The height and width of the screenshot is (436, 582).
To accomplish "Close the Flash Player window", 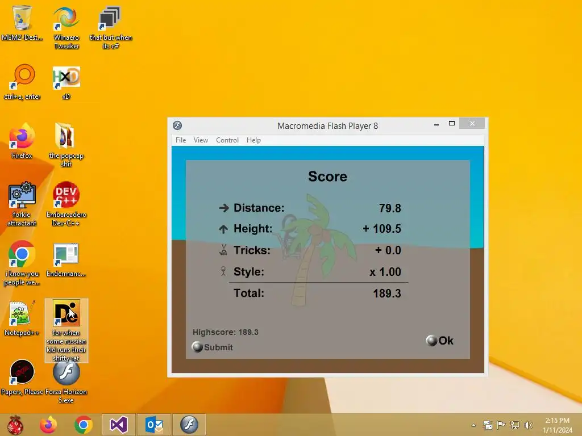I will click(x=472, y=123).
